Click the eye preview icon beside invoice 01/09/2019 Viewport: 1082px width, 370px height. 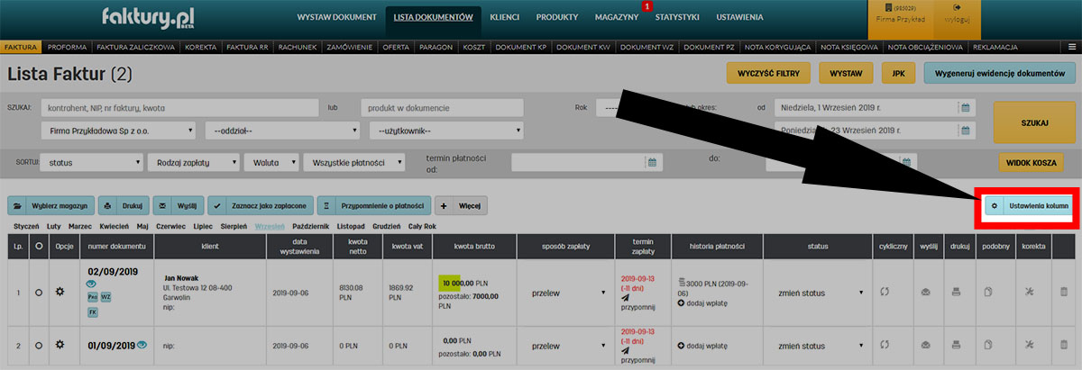142,345
